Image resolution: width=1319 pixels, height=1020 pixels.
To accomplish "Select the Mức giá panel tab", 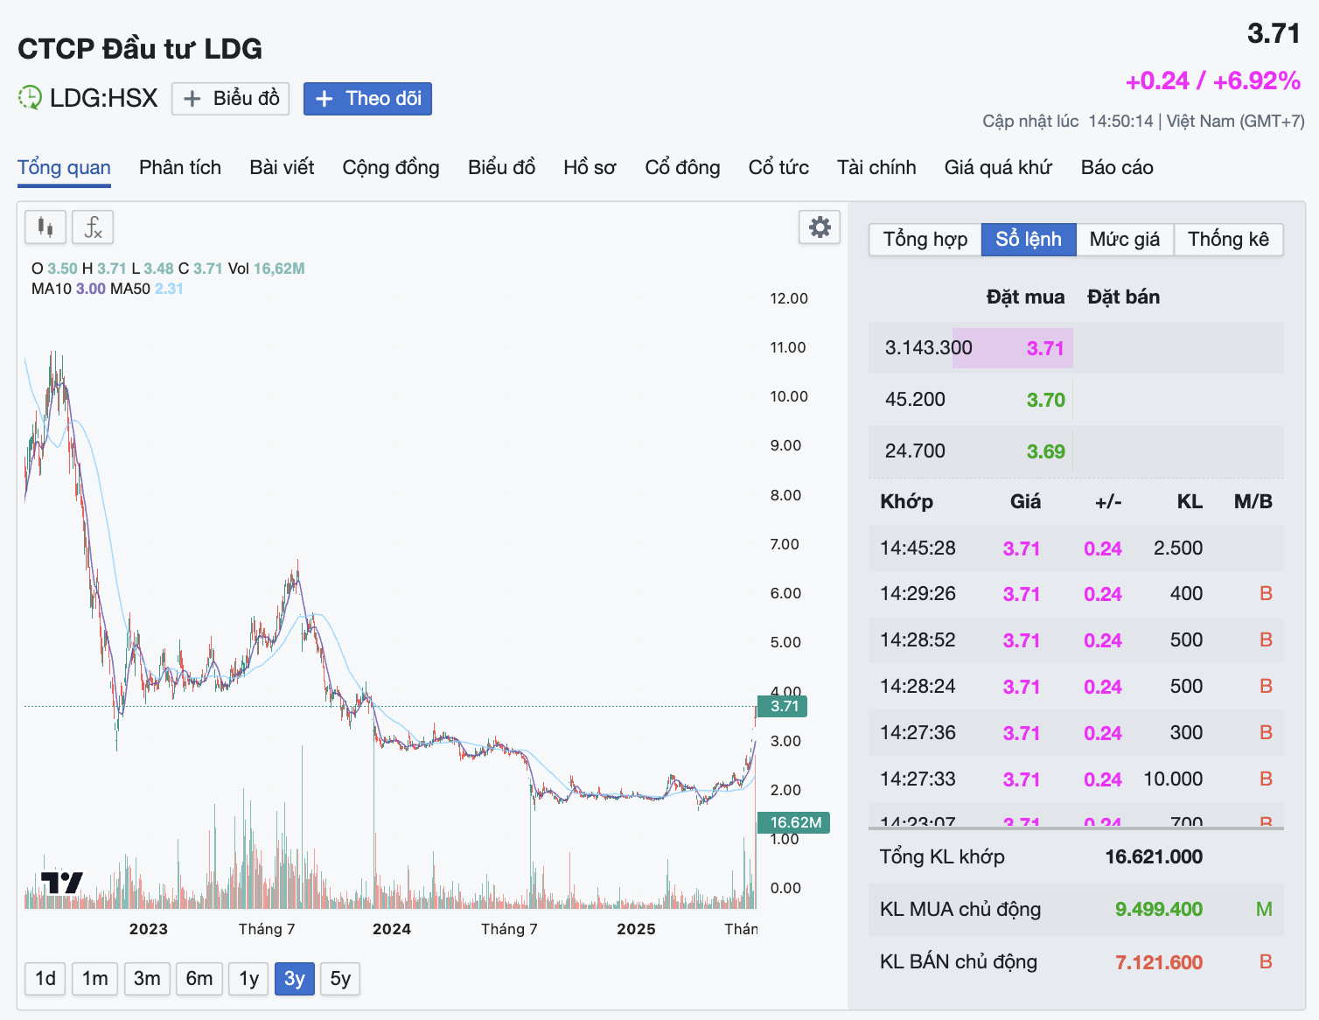I will tap(1125, 239).
